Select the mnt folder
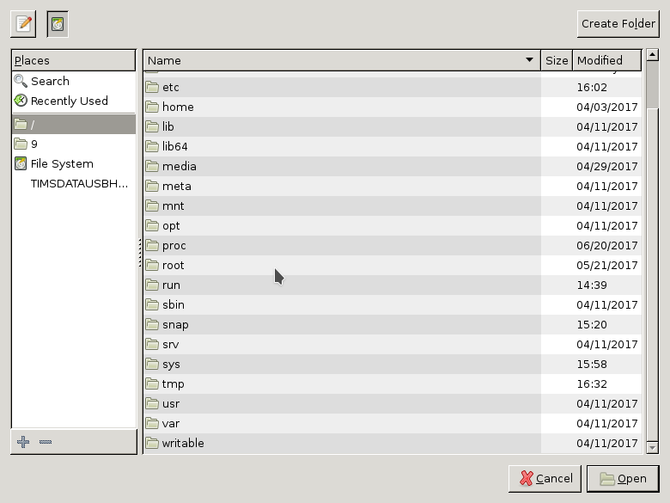 (393, 205)
